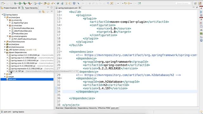Click the Show Whitespace Characters lines icon
Image resolution: width=203 pixels, height=114 pixels.
click(108, 3)
